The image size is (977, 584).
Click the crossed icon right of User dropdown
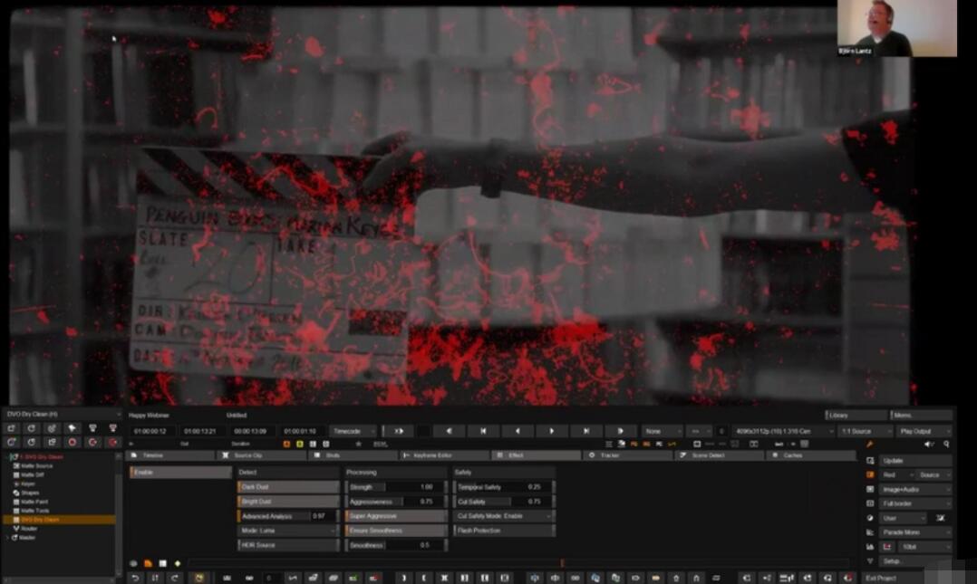pos(941,518)
